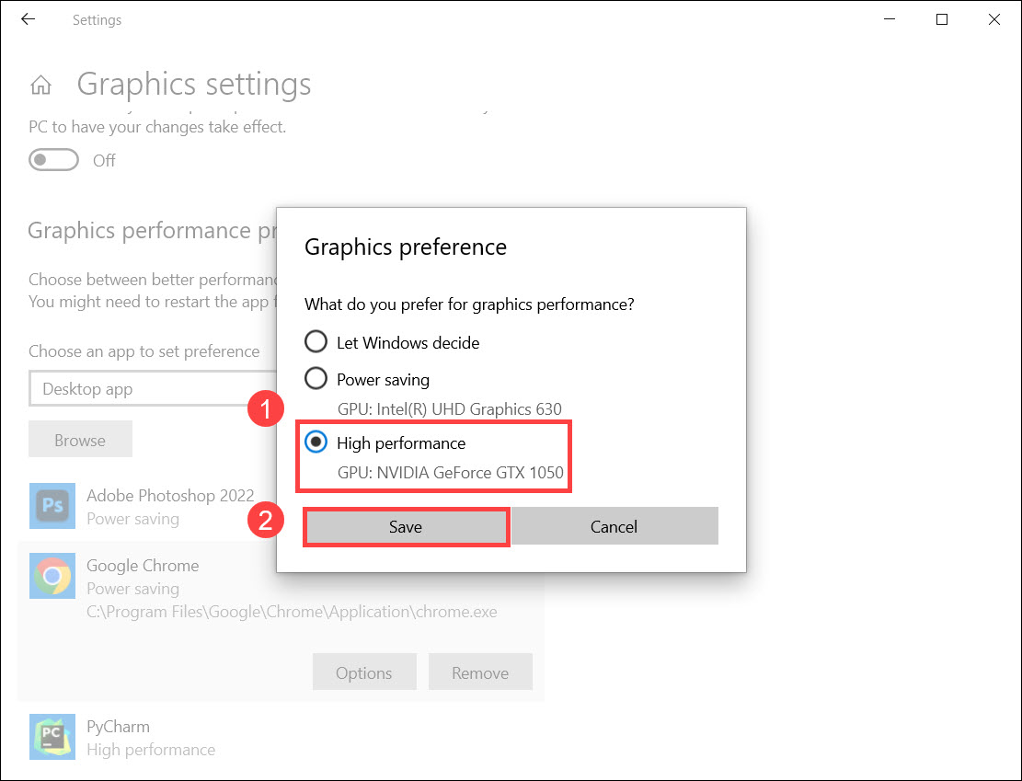1022x781 pixels.
Task: Choose the Power saving radio button
Action: coord(316,378)
